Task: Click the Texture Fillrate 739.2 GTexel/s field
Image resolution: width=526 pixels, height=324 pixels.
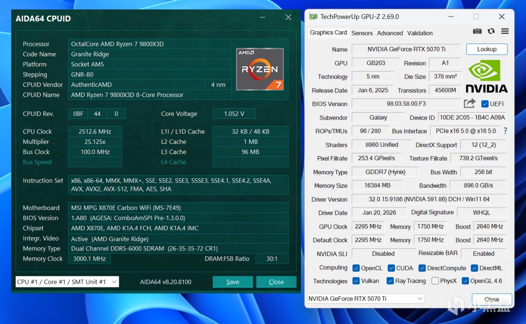Action: 479,158
